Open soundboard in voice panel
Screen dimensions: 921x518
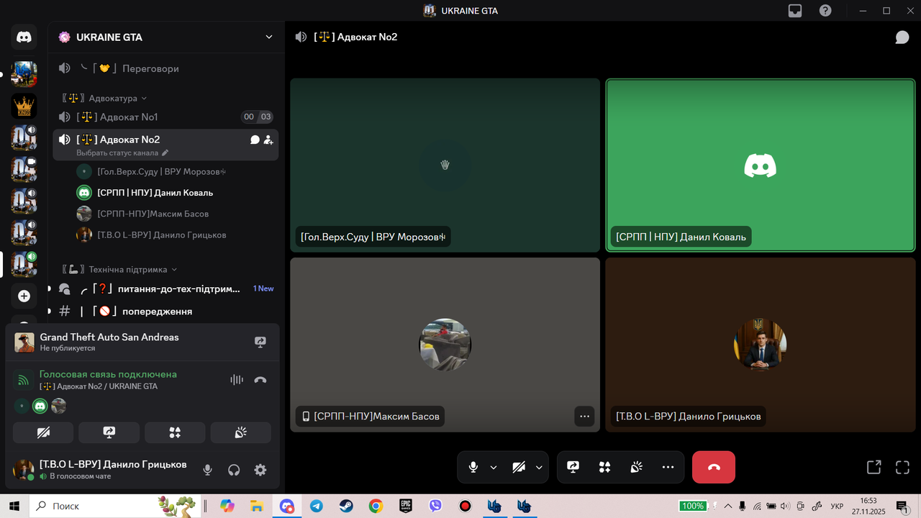coord(240,432)
